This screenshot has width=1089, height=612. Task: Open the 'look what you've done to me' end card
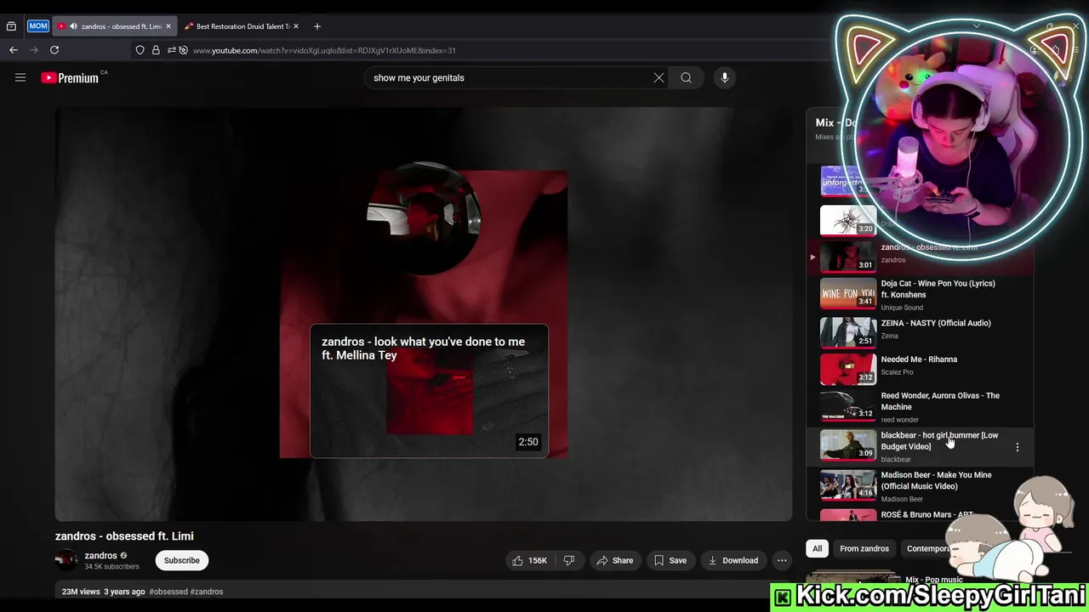coord(429,391)
